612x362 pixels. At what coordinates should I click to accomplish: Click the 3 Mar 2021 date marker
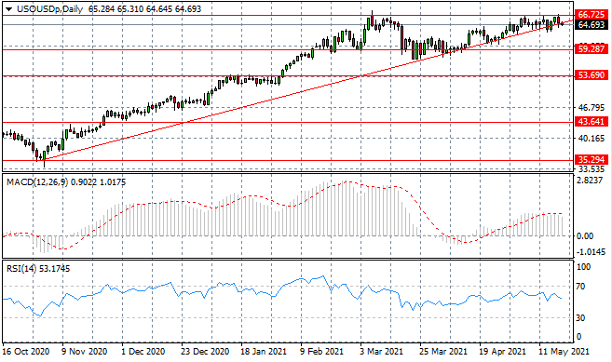[381, 352]
